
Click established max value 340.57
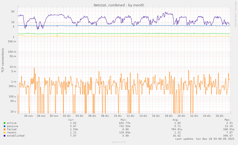(x=228, y=136)
